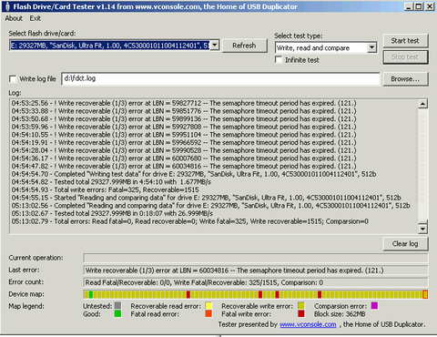437x337 pixels.
Task: Select the Completed "Writing test data" log line
Action: 194,174
